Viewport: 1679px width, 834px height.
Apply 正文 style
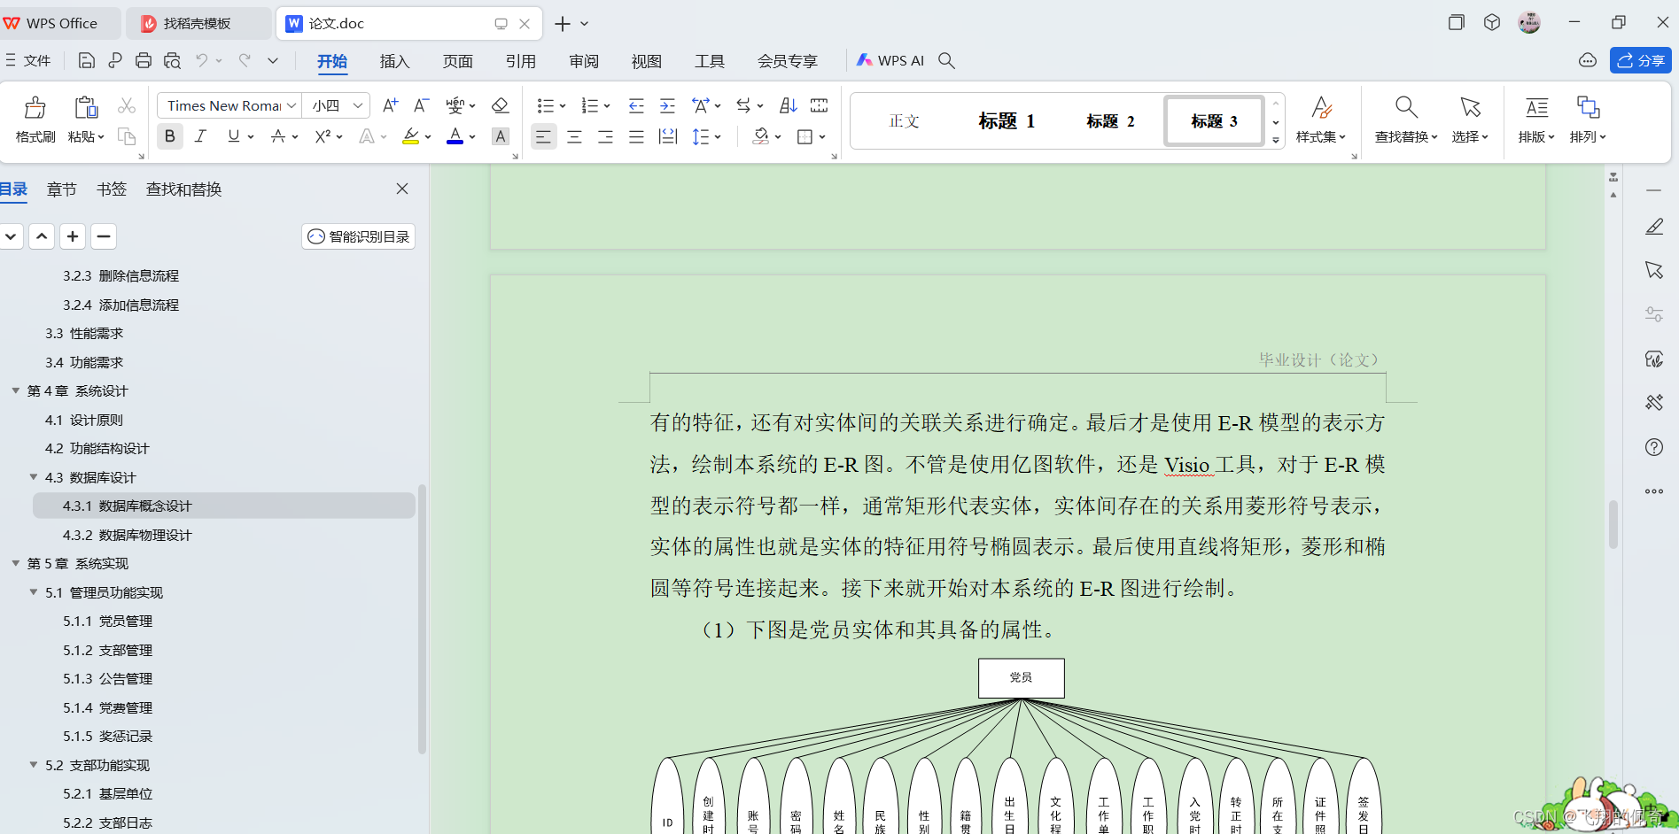(905, 121)
